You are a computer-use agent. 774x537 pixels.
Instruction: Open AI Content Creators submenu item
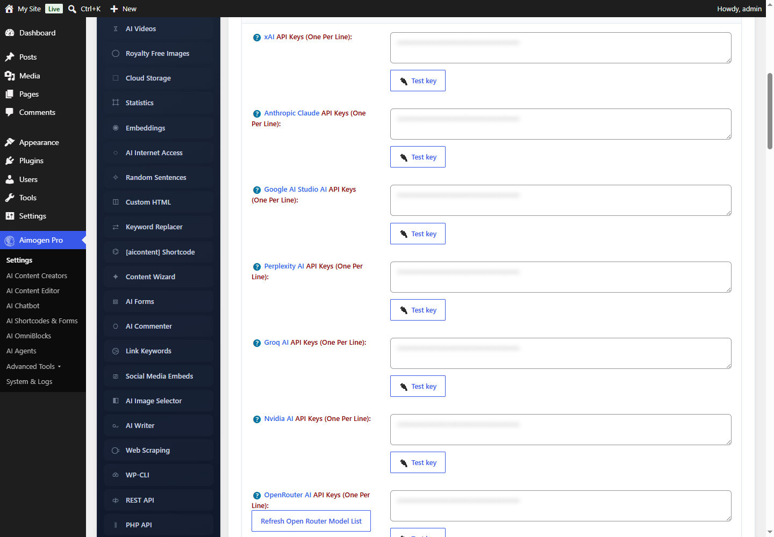[37, 275]
